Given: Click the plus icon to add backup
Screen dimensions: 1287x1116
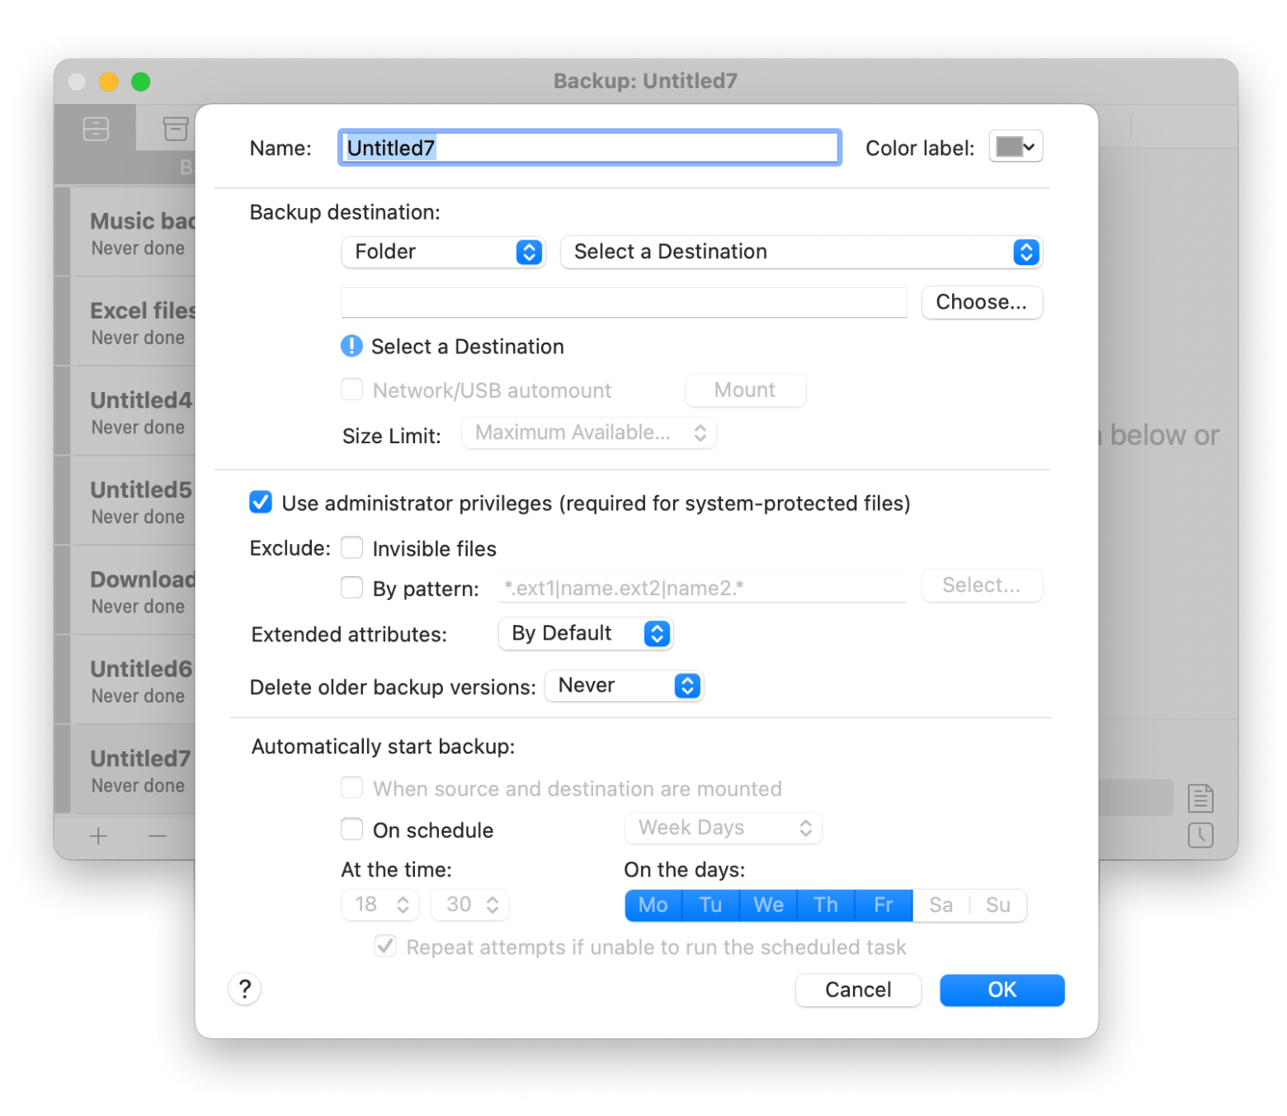Looking at the screenshot, I should click(x=98, y=836).
